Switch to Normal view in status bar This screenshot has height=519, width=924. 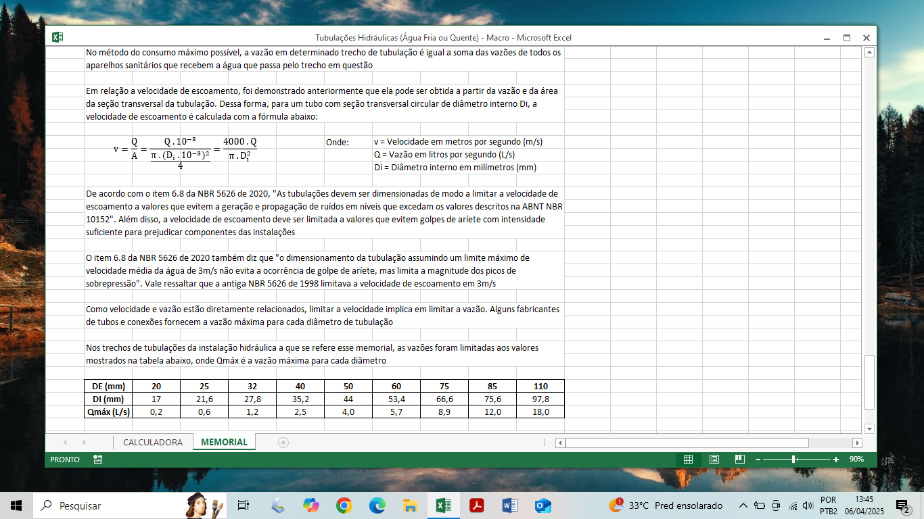pyautogui.click(x=688, y=460)
